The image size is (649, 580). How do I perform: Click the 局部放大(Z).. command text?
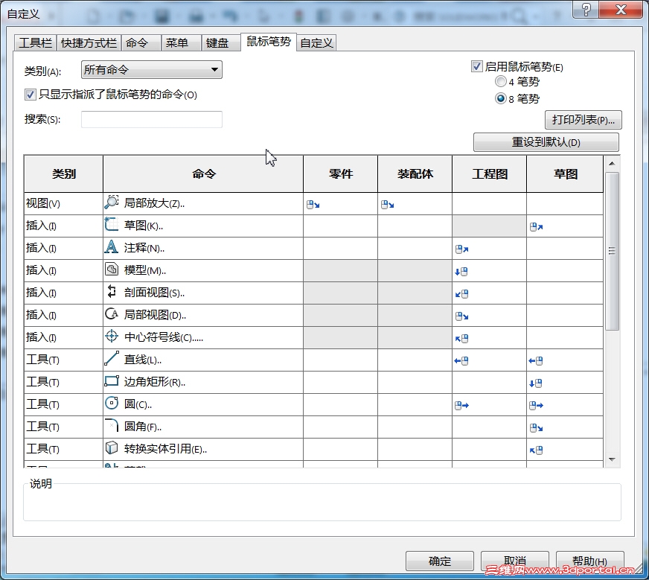click(x=154, y=203)
